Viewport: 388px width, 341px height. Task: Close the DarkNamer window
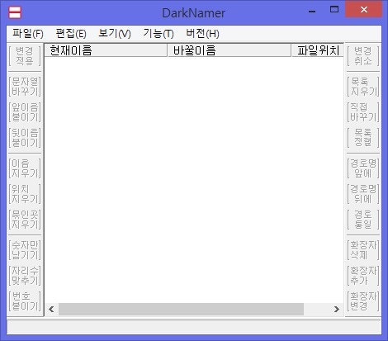[364, 10]
